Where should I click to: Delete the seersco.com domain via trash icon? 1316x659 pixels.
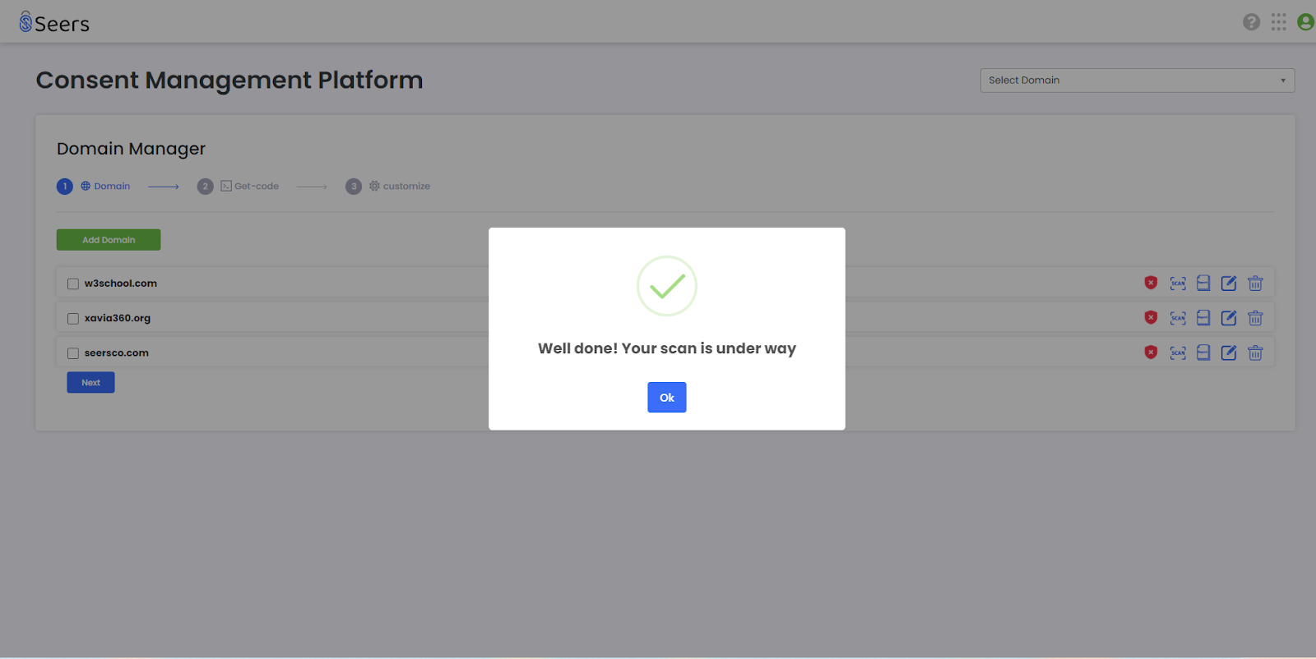click(x=1255, y=353)
